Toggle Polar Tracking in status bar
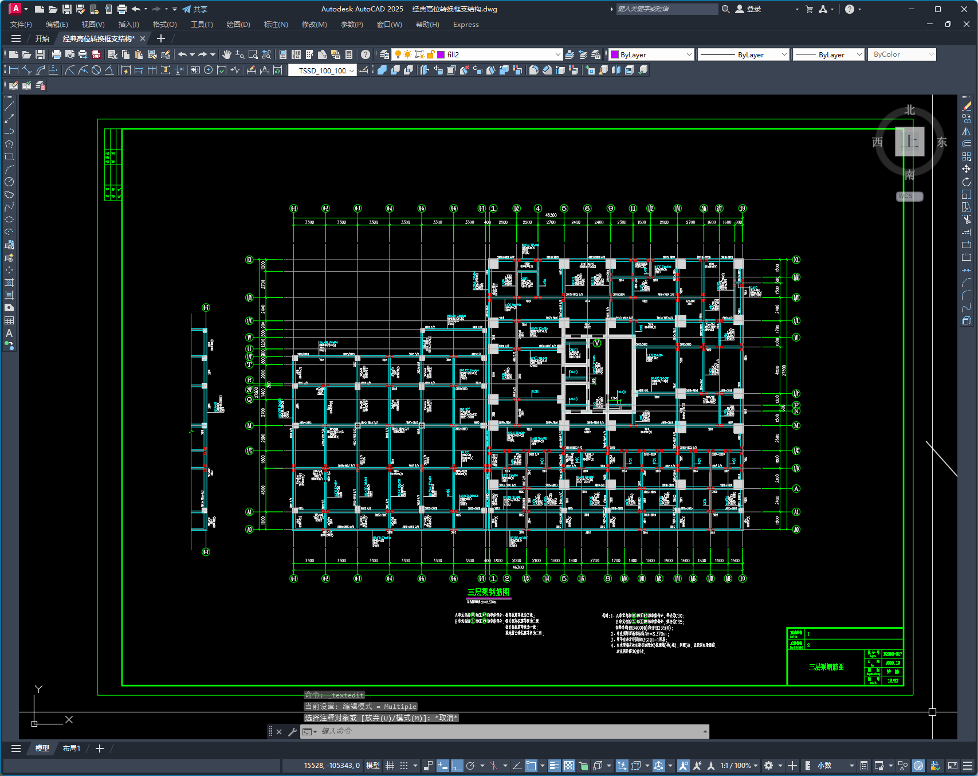Viewport: 978px width, 776px height. pos(471,766)
